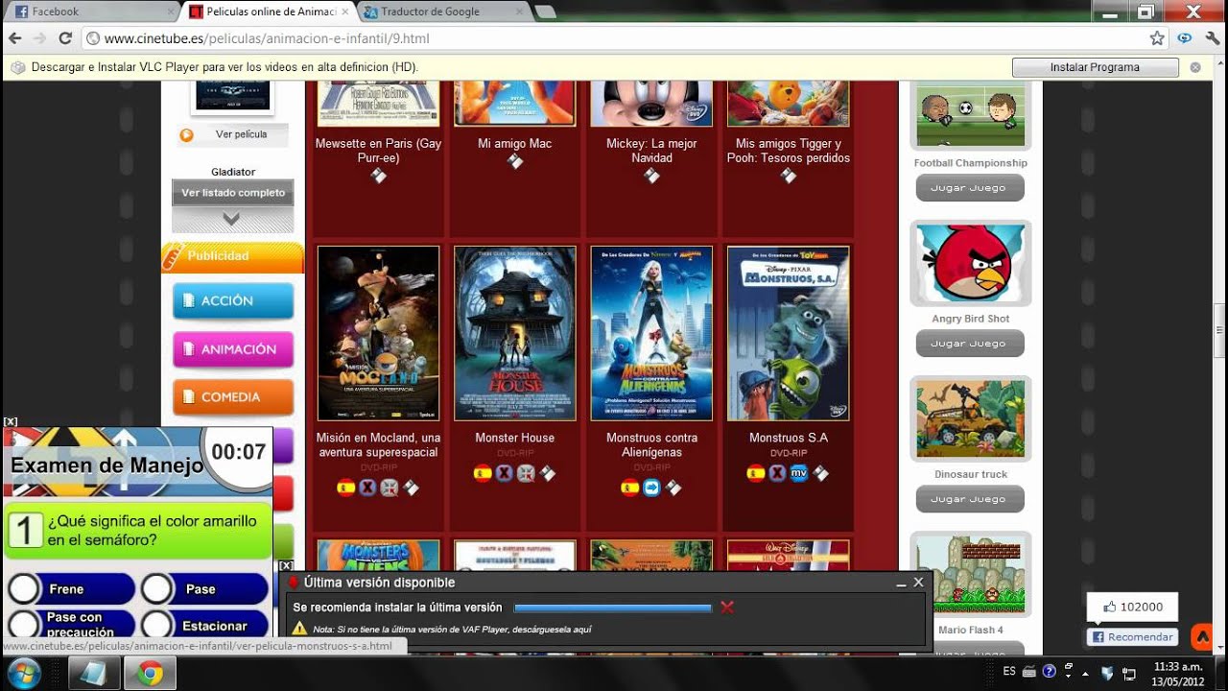Click film strip icon under Mis amigos Tigger y Pooh

pyautogui.click(x=789, y=176)
